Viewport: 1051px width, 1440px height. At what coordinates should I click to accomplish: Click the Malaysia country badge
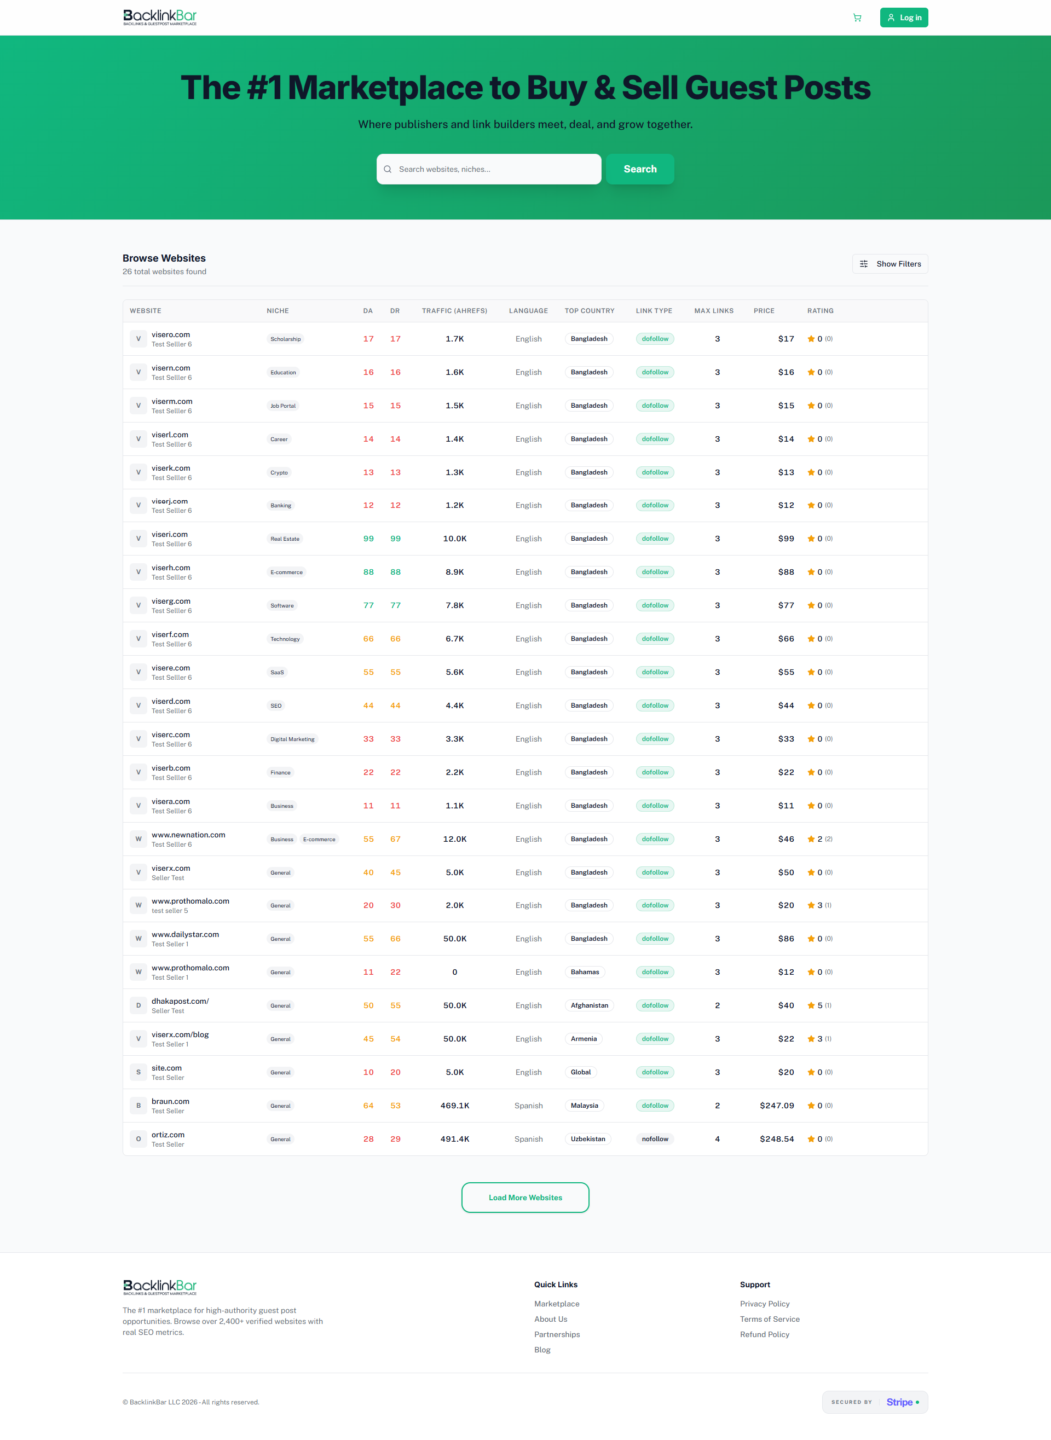[584, 1106]
